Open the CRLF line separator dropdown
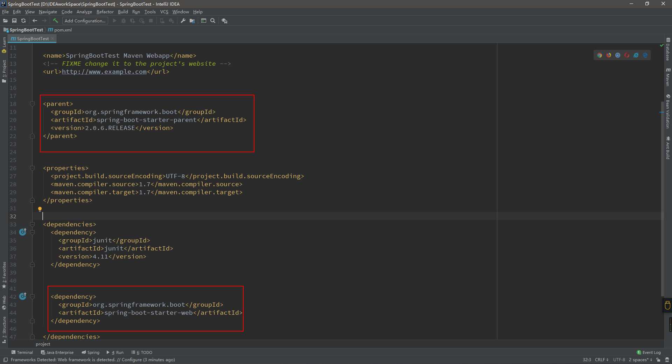This screenshot has height=364, width=672. pos(601,360)
